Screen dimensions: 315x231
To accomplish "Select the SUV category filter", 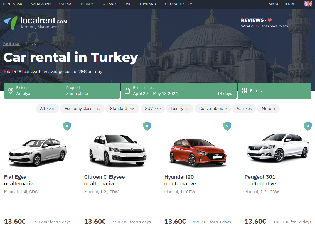I will (152, 109).
